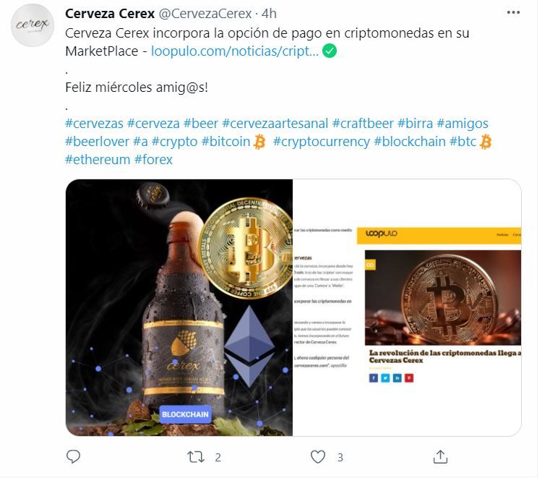The height and width of the screenshot is (478, 550).
Task: Click the Cerex profile avatar
Action: point(33,25)
